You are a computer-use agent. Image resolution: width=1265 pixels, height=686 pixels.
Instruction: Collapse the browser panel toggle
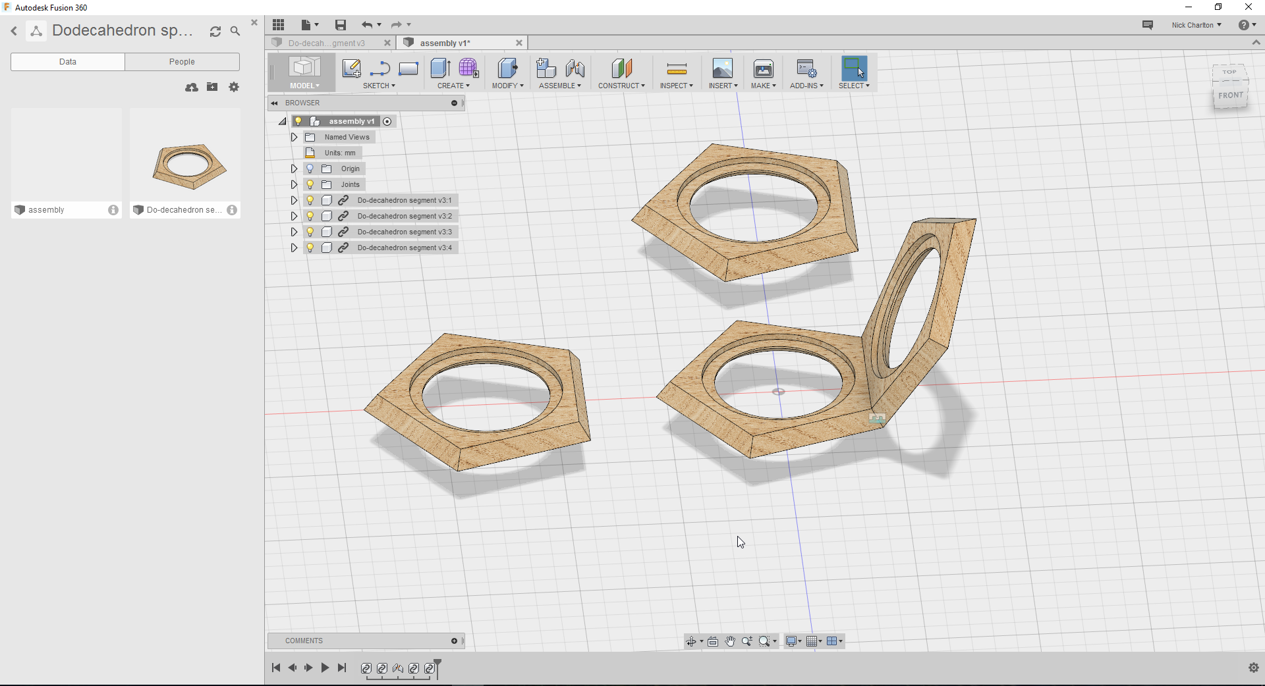coord(274,103)
